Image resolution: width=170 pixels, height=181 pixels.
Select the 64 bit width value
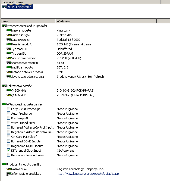click(61, 63)
